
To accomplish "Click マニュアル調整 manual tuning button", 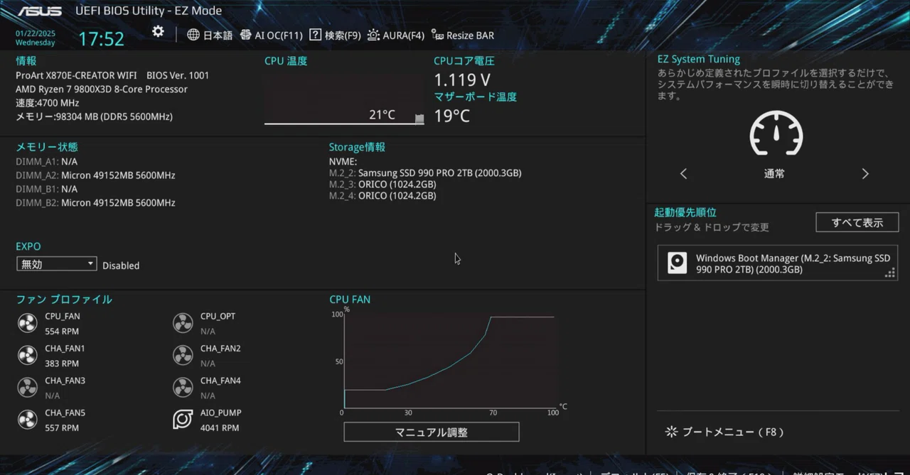I will [432, 432].
